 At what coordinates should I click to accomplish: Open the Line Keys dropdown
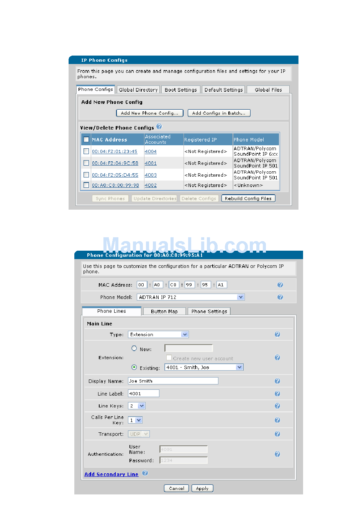[x=137, y=406]
